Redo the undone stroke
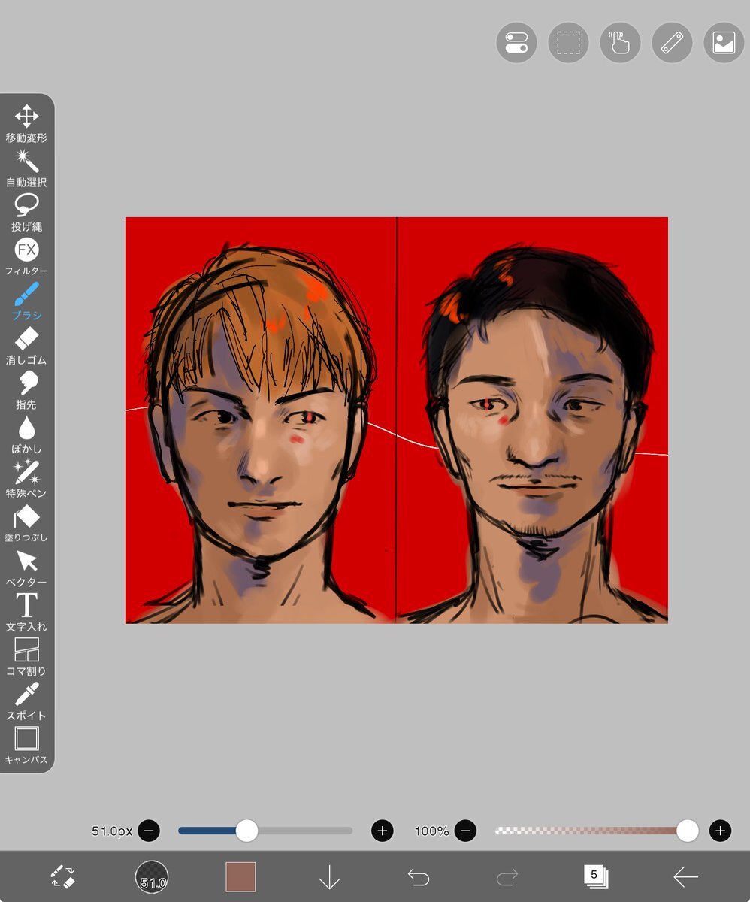The height and width of the screenshot is (902, 750). [x=507, y=876]
